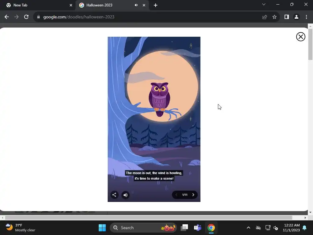Screen dimensions: 313x235
Task: Click the horizontal scroll right arrow
Action: coord(305,218)
